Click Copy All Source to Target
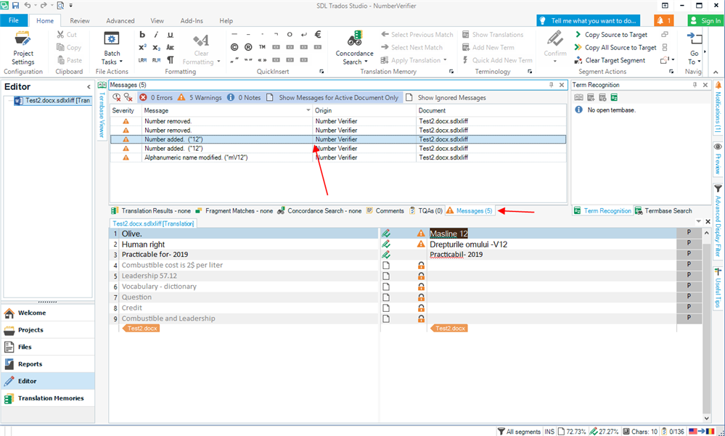Viewport: 725px width, 436px height. [x=615, y=48]
